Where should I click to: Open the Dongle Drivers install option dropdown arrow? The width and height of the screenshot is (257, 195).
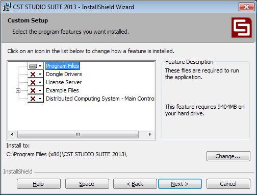[x=40, y=74]
